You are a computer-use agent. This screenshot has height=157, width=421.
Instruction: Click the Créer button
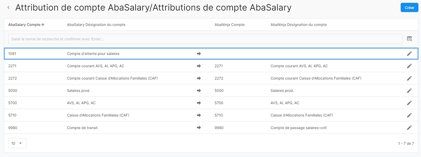[409, 8]
